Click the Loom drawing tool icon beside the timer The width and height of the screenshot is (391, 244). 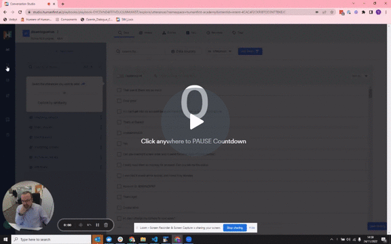pyautogui.click(x=81, y=225)
